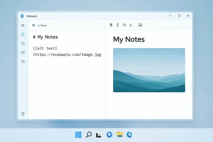
Task: Click the download arrow toolbar icon
Action: (131, 25)
